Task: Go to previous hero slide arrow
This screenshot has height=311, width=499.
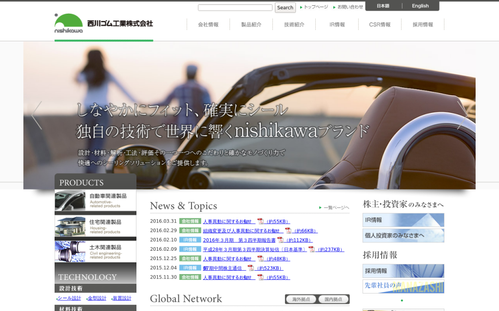Action: (x=37, y=115)
